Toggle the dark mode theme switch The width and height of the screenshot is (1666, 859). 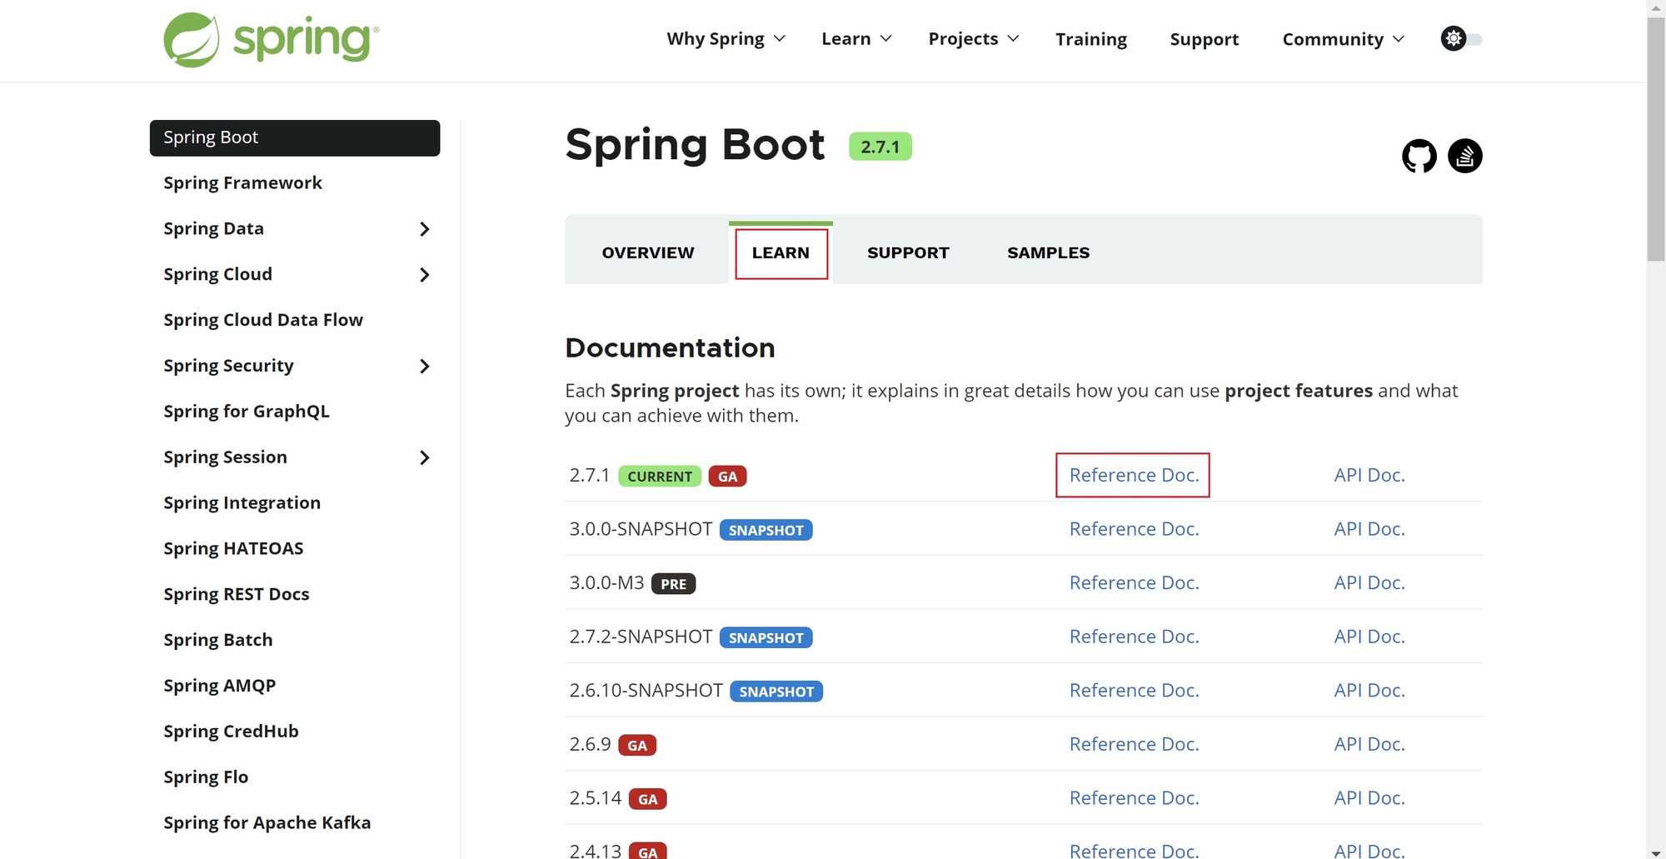pyautogui.click(x=1462, y=39)
